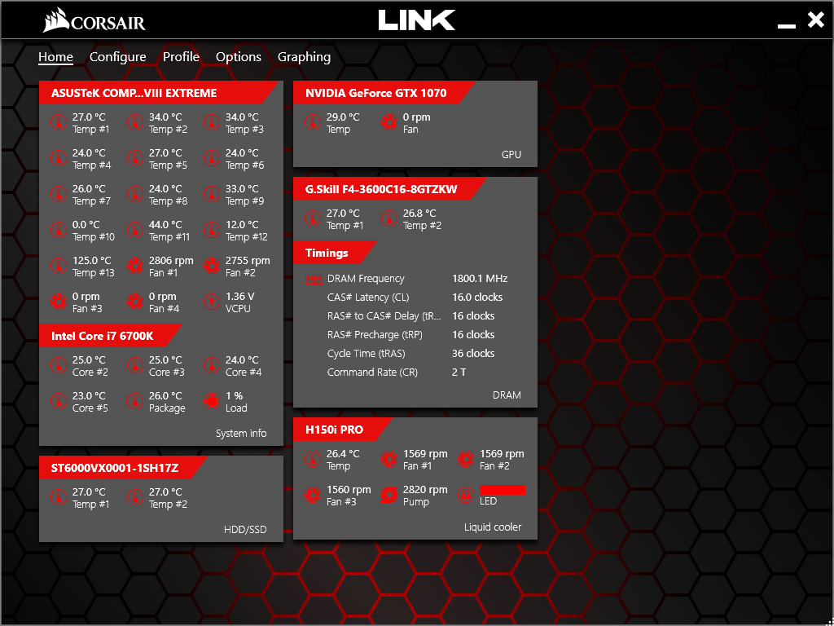Screen dimensions: 834x626
Task: Click the Core #2 temperature icon
Action: click(x=59, y=366)
